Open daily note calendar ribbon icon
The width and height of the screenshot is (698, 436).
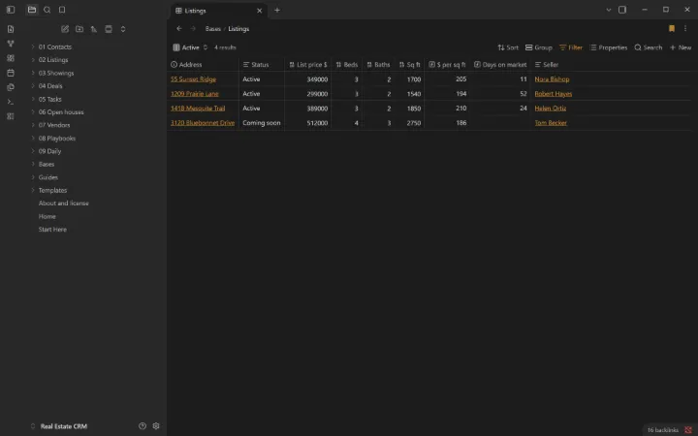click(11, 73)
